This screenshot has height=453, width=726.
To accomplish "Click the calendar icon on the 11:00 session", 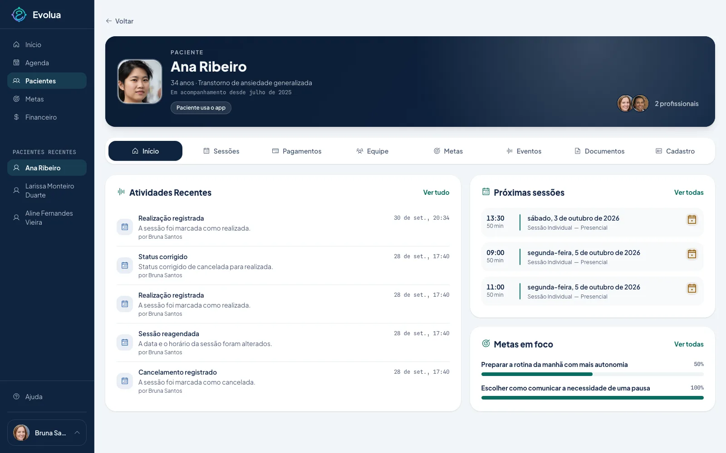I will click(x=692, y=289).
